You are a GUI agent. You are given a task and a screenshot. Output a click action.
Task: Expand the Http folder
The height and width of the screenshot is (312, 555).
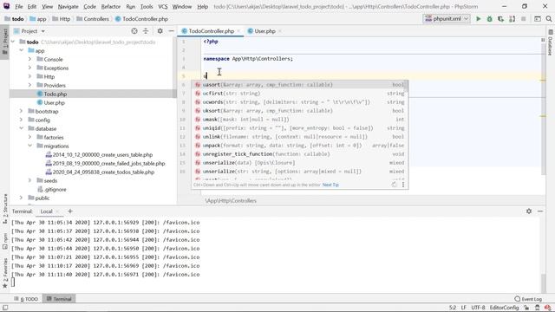coord(30,76)
